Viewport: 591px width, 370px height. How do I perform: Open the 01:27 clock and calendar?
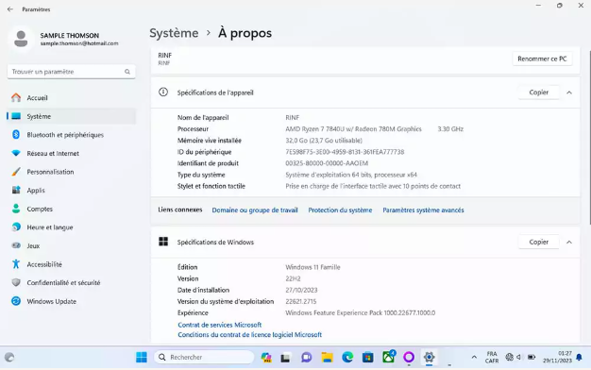point(557,357)
